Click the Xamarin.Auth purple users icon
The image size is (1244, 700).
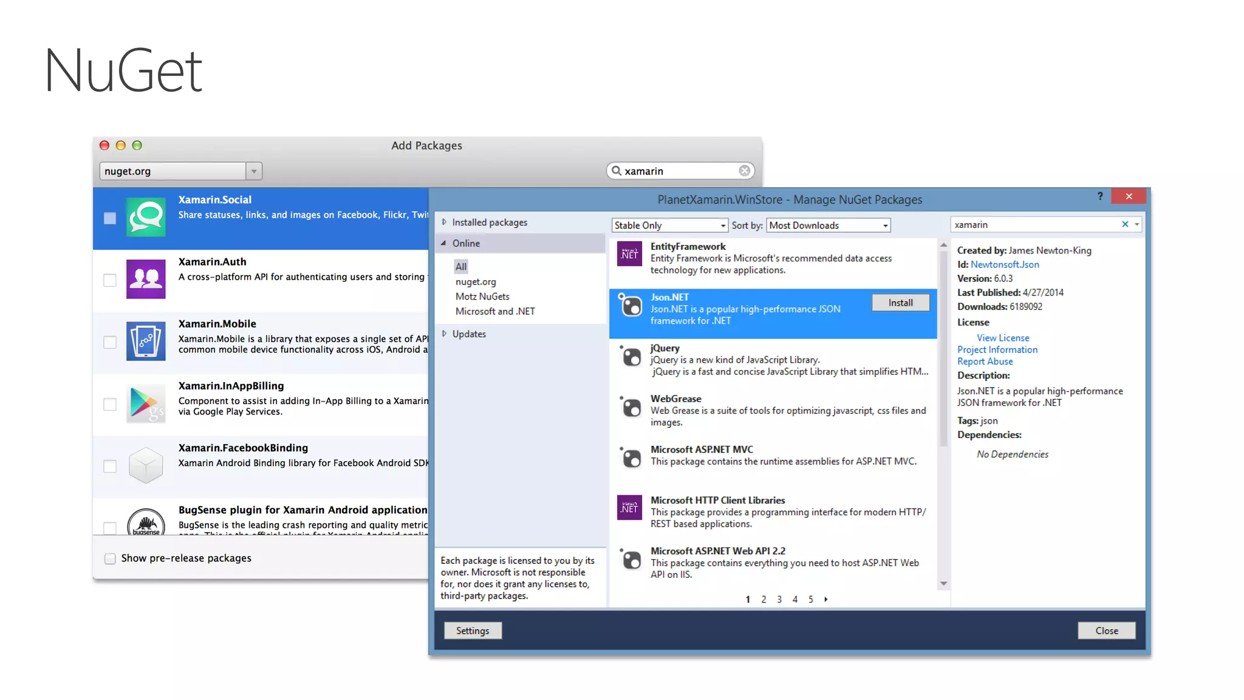pyautogui.click(x=146, y=279)
